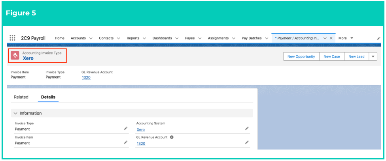Expand the Reports menu chevron
This screenshot has height=161, width=386.
(x=144, y=38)
